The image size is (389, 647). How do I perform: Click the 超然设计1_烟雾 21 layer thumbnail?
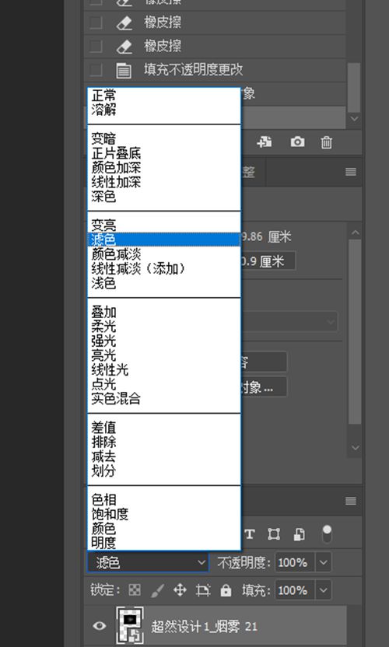tap(130, 625)
